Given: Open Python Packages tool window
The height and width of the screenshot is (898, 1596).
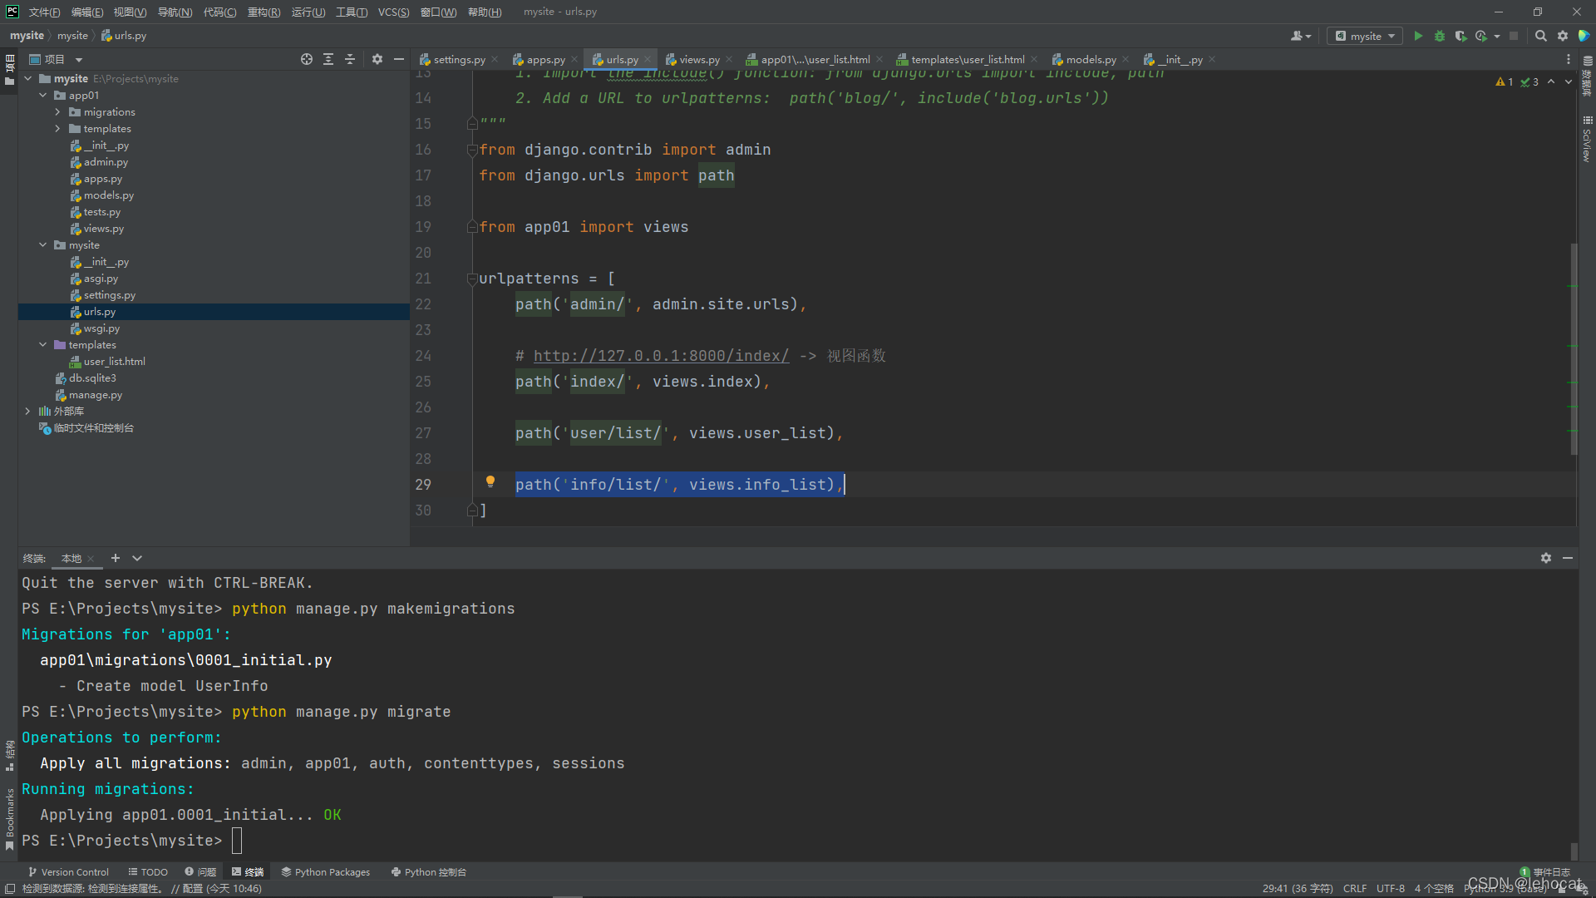Looking at the screenshot, I should (x=325, y=872).
